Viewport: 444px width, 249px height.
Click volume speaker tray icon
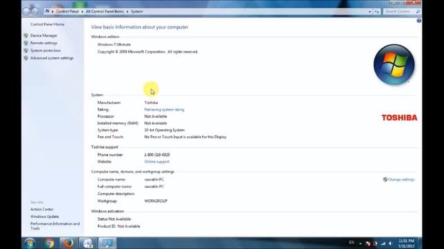point(391,243)
